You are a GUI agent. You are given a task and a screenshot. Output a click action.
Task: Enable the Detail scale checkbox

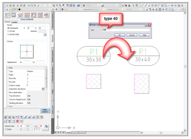coord(6,129)
